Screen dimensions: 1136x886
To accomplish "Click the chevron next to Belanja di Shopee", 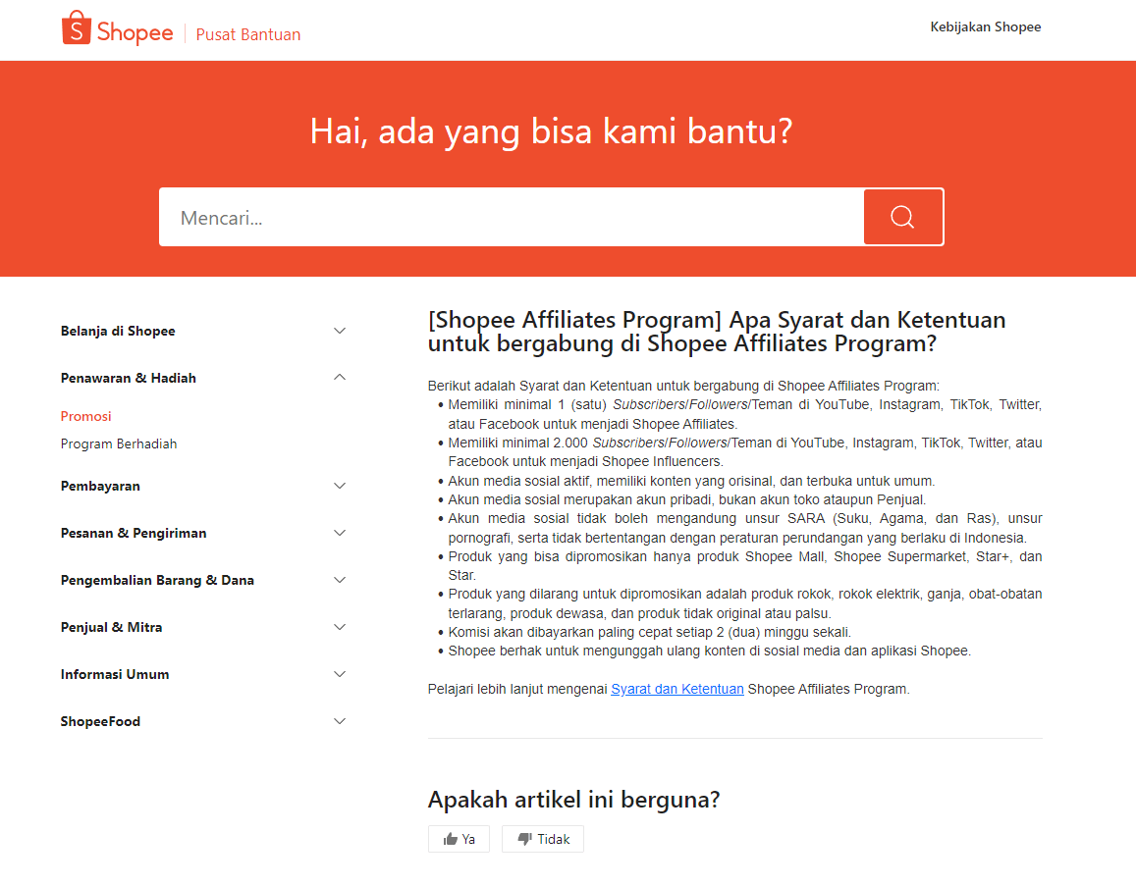I will 339,331.
